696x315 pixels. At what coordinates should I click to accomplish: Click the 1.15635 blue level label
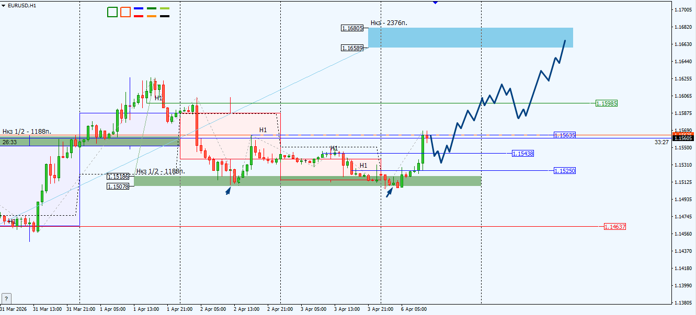coord(565,135)
